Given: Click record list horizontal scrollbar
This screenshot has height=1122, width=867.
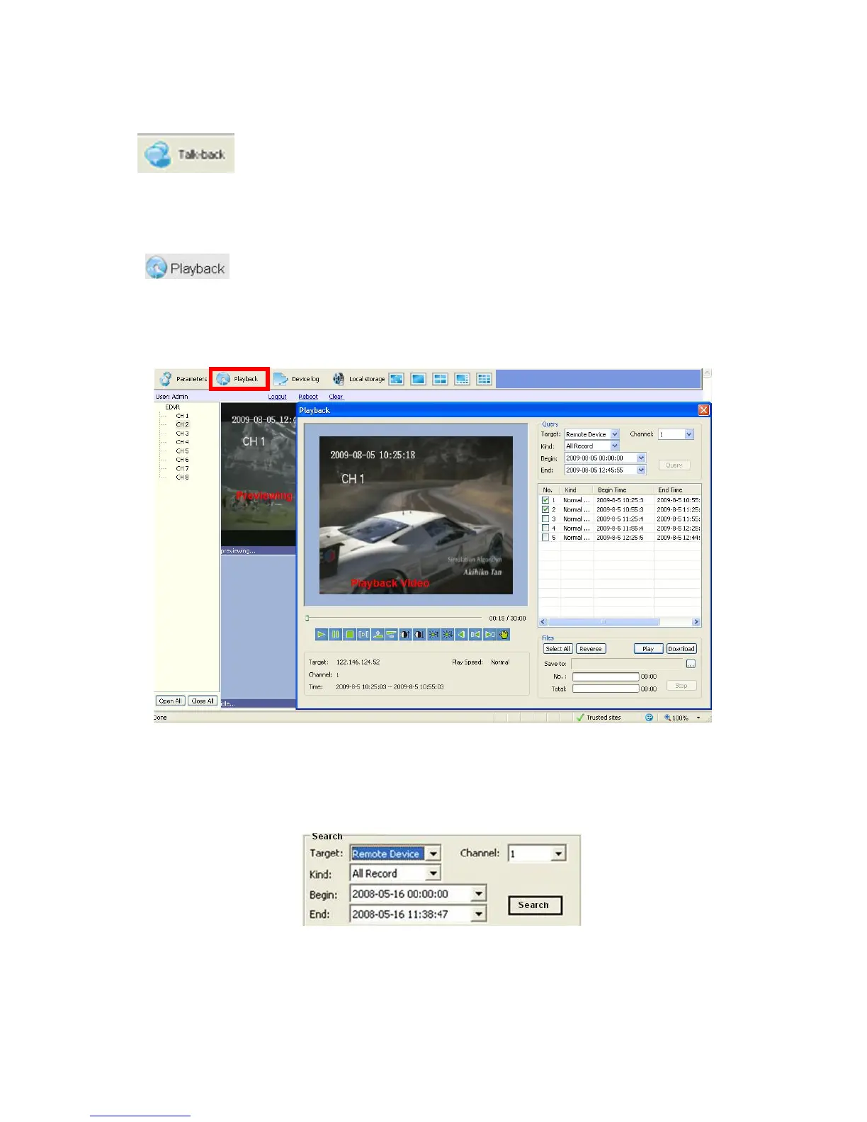Looking at the screenshot, I should tap(620, 622).
